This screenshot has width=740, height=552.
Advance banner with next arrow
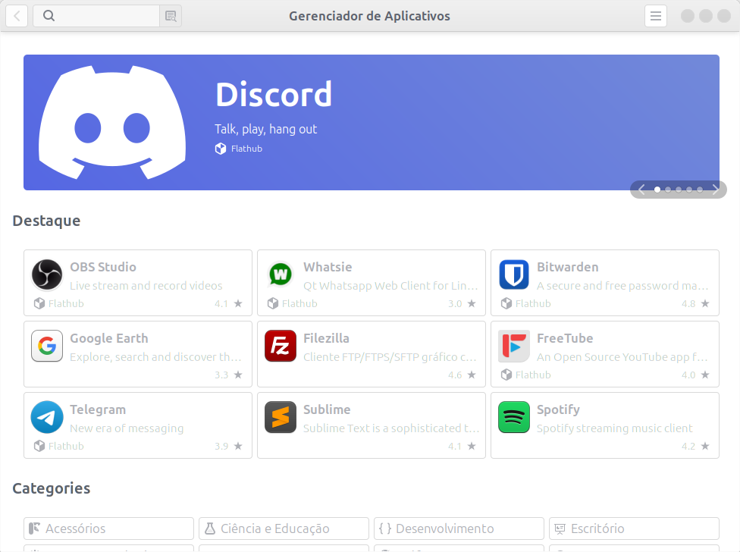point(716,190)
